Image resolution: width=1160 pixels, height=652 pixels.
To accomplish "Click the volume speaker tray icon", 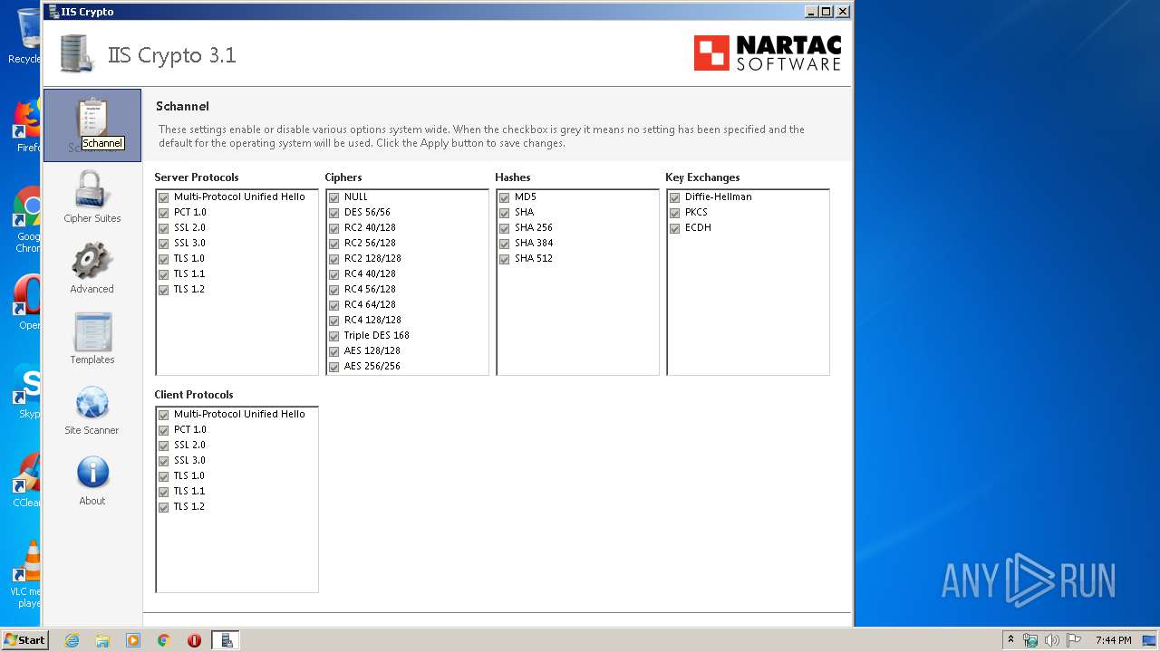I will point(1052,640).
